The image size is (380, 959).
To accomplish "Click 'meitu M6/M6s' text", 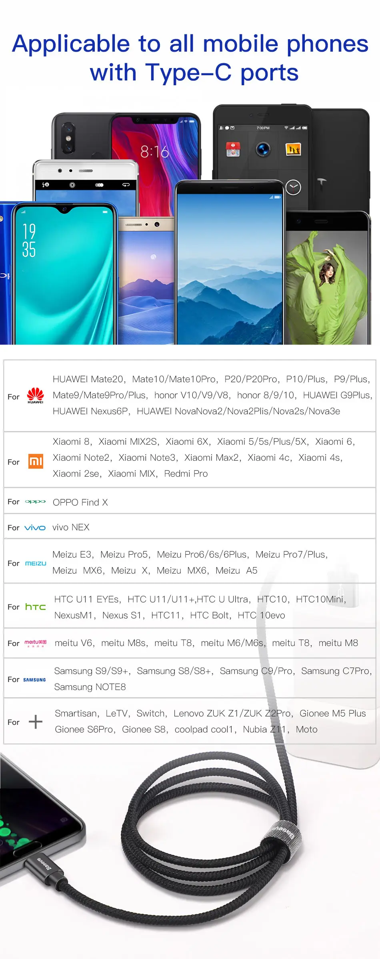I will 232,643.
